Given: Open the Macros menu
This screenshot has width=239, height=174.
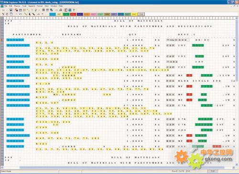Looking at the screenshot, I should pyautogui.click(x=17, y=6).
